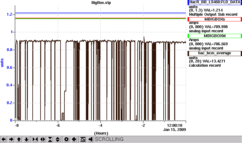The width and height of the screenshot is (242, 143).
Task: Select the MBIGBOXs curve legend entry
Action: point(215,19)
